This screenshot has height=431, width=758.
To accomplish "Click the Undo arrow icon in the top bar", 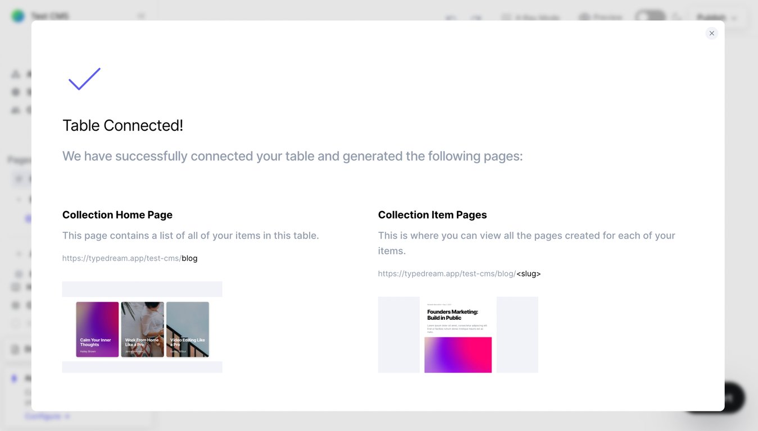I will (x=451, y=18).
